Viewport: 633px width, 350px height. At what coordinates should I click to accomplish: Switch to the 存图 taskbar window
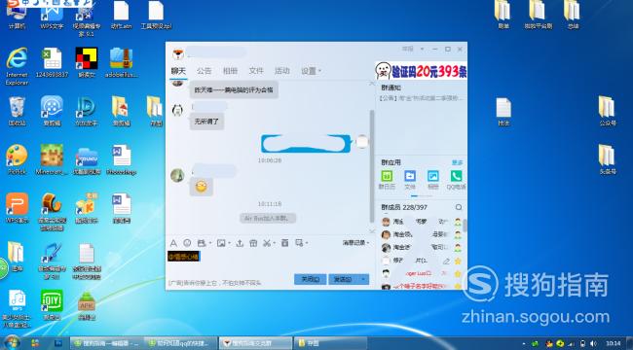(x=330, y=343)
